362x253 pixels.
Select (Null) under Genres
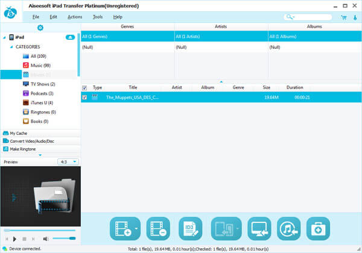pyautogui.click(x=128, y=47)
